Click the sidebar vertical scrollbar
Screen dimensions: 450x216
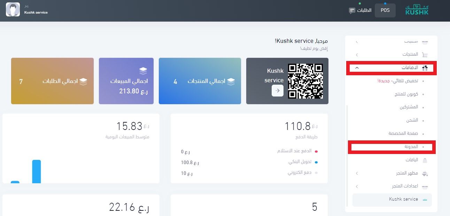(x=347, y=155)
